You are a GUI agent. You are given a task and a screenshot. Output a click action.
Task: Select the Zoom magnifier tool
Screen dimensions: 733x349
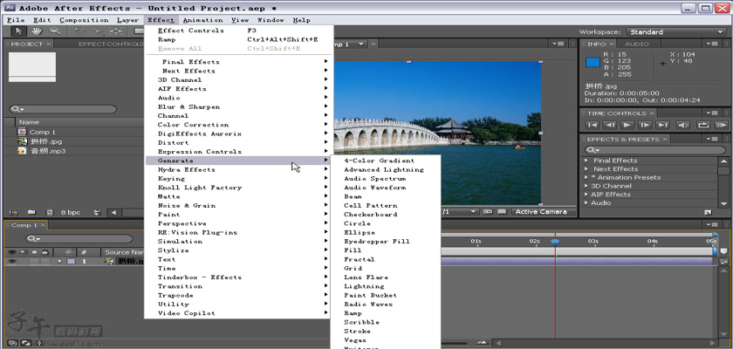(55, 31)
